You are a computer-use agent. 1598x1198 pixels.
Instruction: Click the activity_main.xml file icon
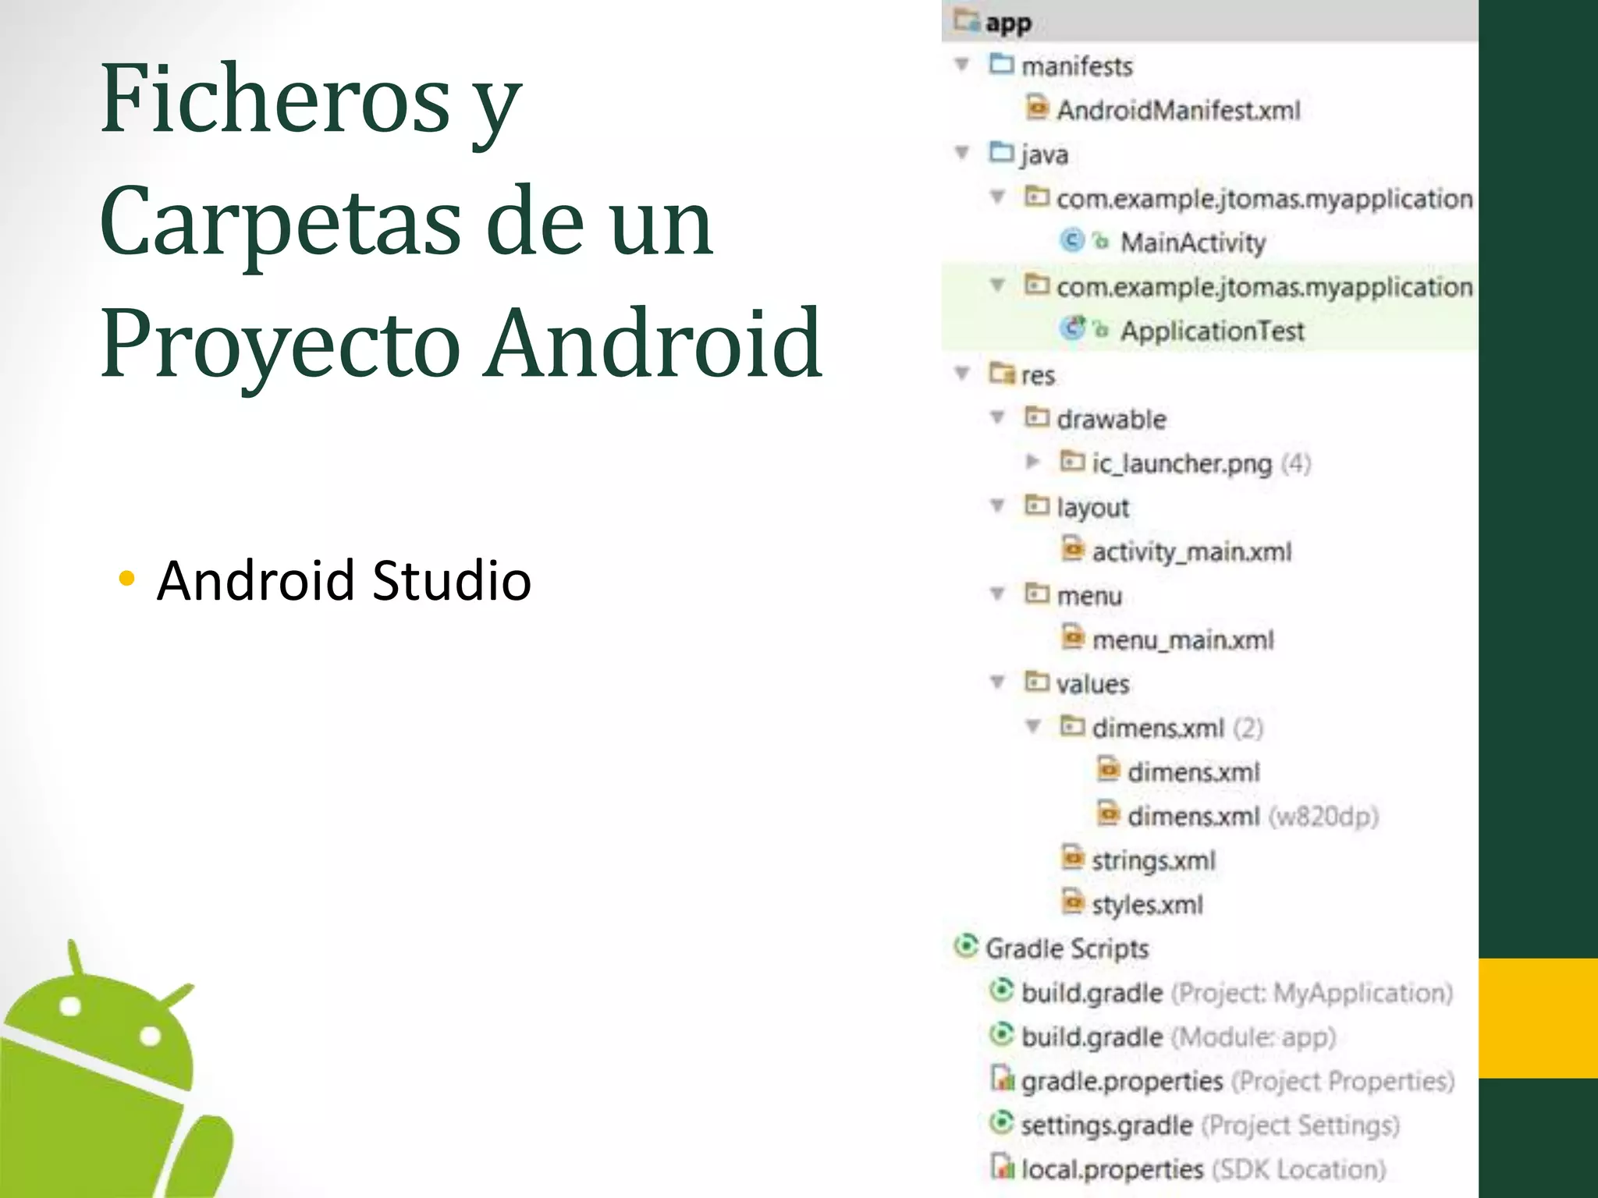[x=1073, y=549]
